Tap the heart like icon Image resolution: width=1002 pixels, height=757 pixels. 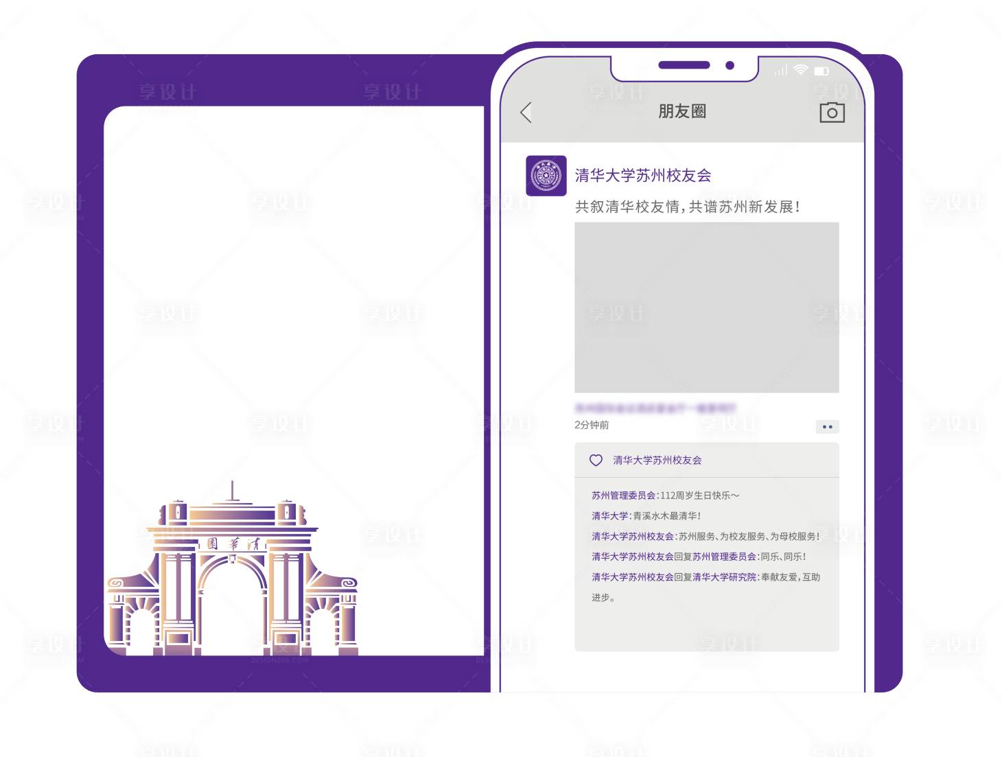tap(596, 461)
